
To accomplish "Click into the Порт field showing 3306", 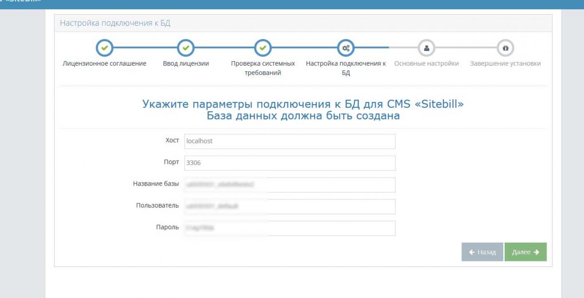I will tap(290, 163).
